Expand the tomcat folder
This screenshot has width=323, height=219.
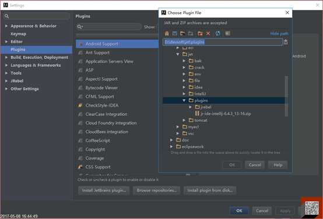[184, 120]
